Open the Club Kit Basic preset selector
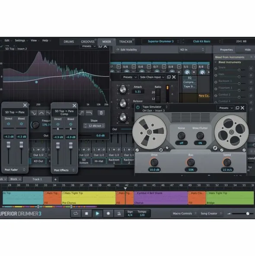The image size is (255, 256). [202, 42]
